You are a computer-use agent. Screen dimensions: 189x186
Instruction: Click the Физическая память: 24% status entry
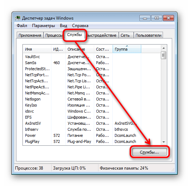point(124,168)
